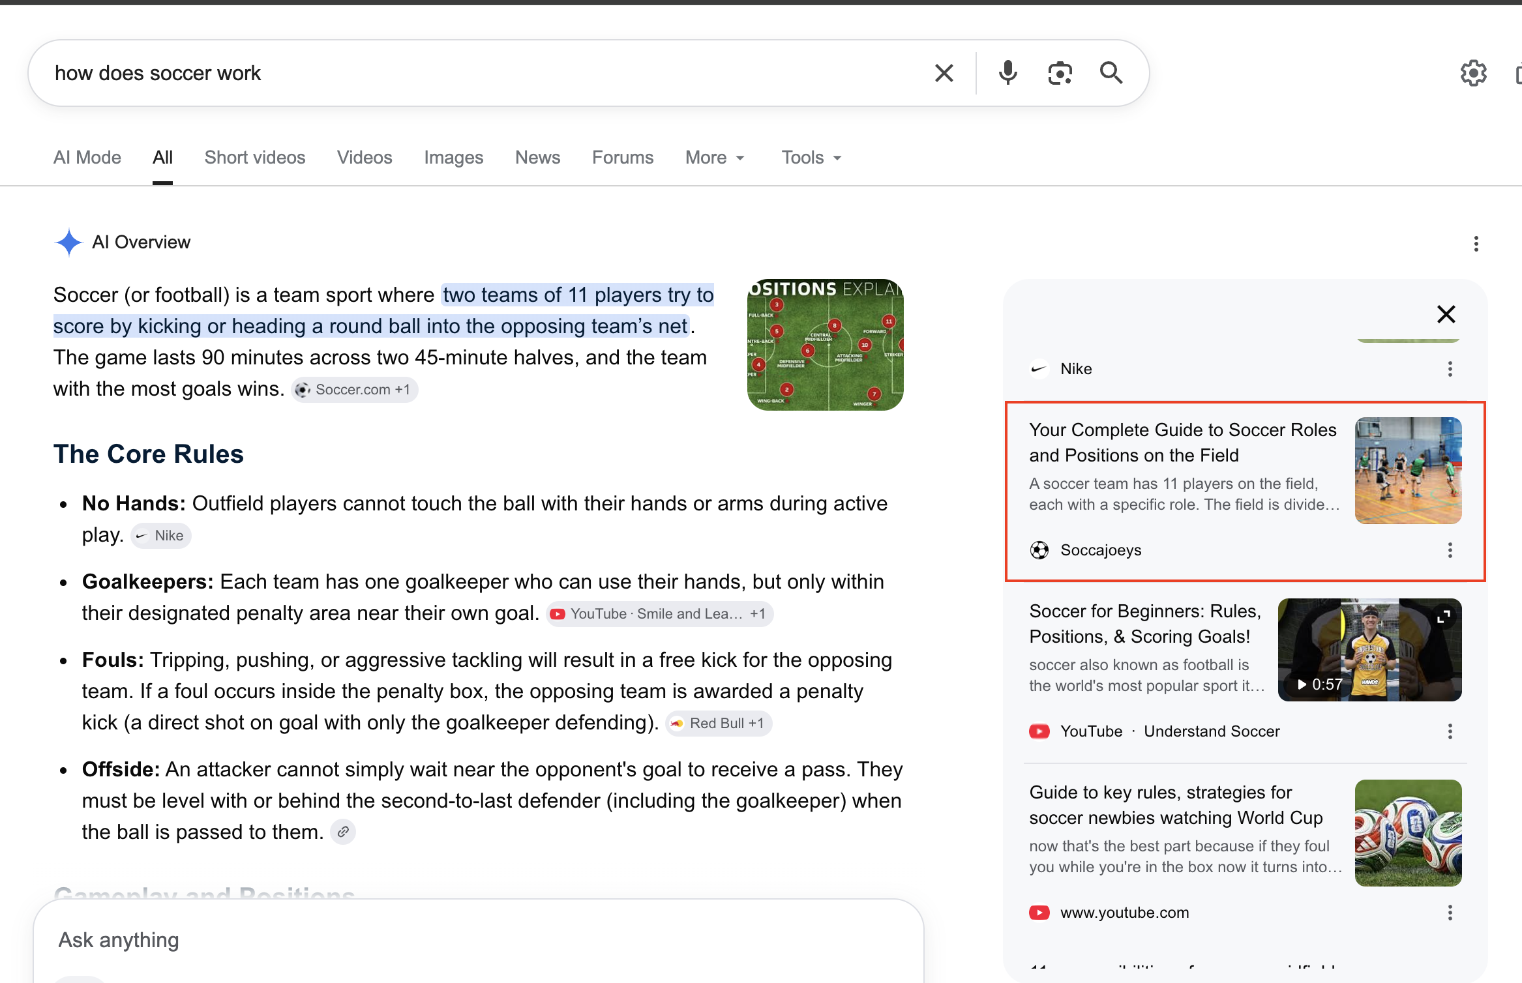1522x983 pixels.
Task: Submit search with the magnifying glass icon
Action: [x=1111, y=73]
